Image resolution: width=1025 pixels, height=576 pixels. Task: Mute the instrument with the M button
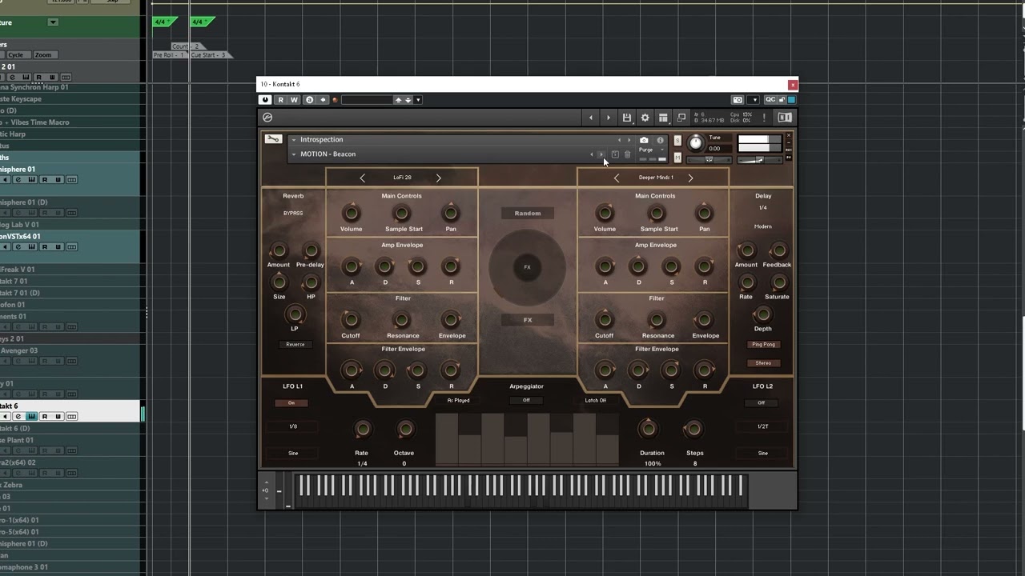[x=677, y=158]
